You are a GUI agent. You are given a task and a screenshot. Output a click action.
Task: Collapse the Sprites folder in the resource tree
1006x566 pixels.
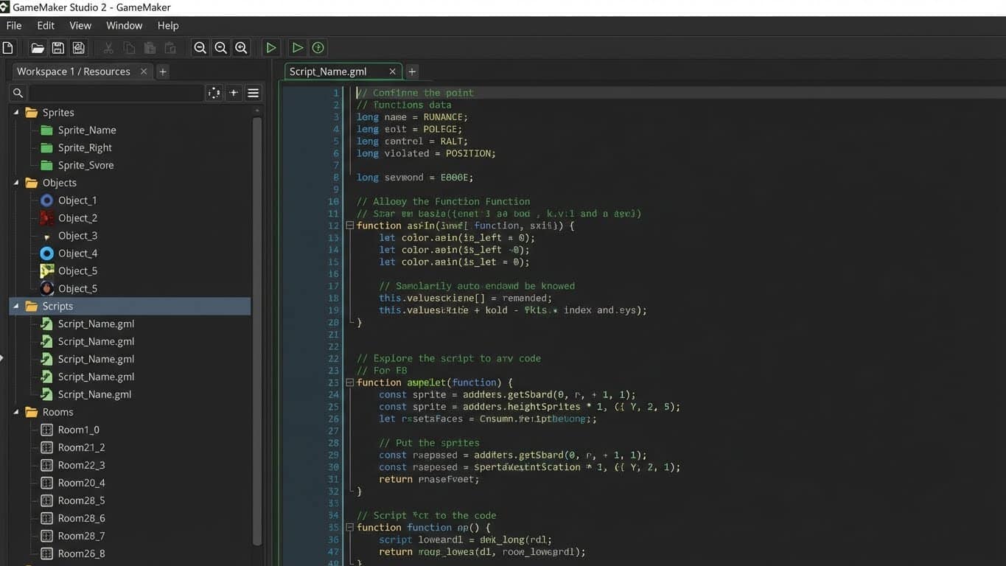click(x=16, y=112)
